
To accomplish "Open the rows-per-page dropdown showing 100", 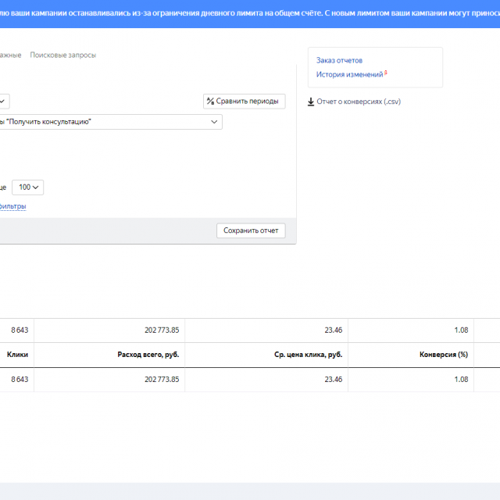I will tap(27, 187).
